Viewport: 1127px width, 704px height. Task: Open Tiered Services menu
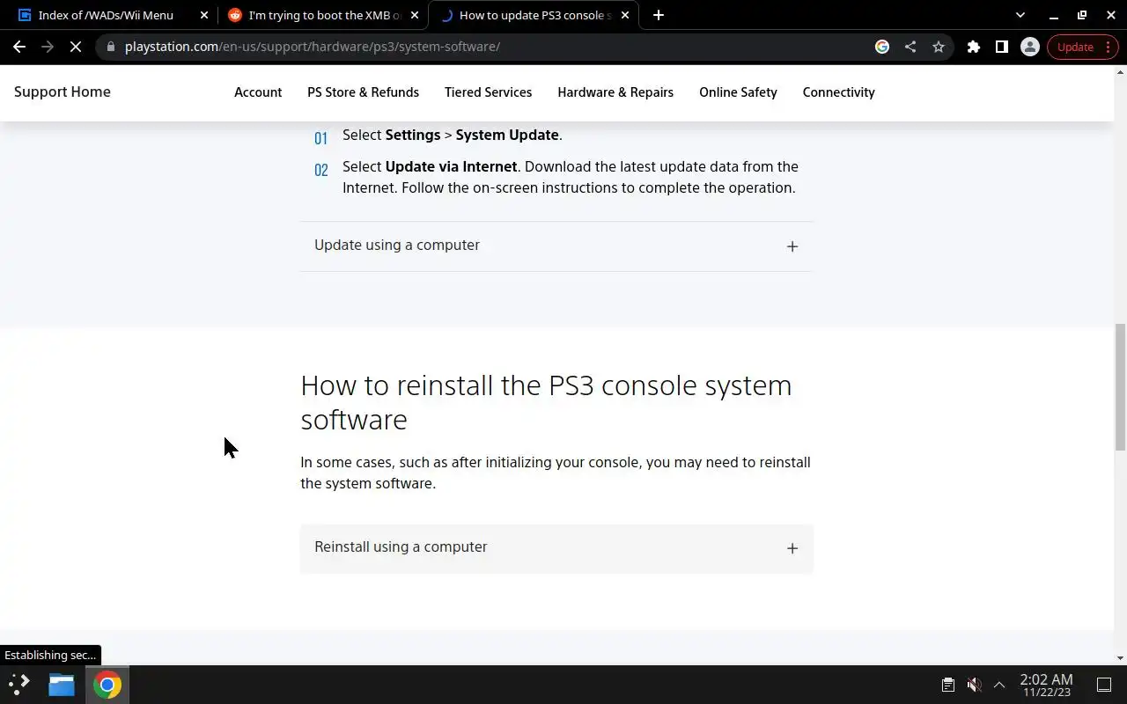click(x=488, y=92)
